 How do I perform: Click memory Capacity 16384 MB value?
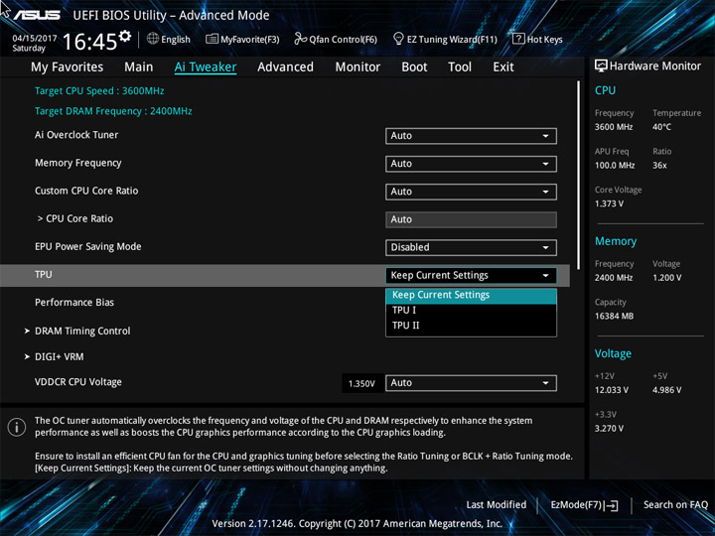[x=614, y=316]
